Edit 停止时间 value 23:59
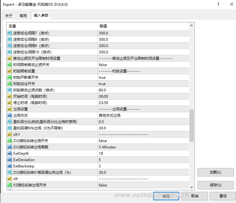 coord(143,103)
